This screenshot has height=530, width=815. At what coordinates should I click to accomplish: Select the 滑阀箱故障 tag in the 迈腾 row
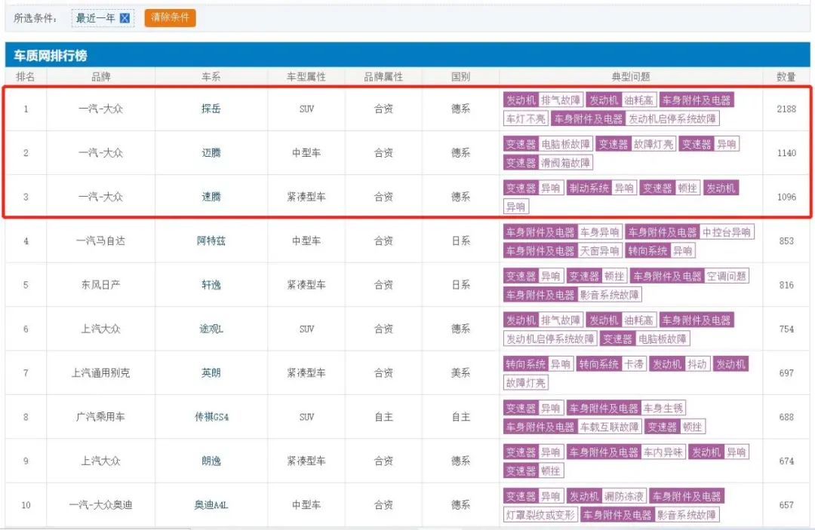click(565, 163)
